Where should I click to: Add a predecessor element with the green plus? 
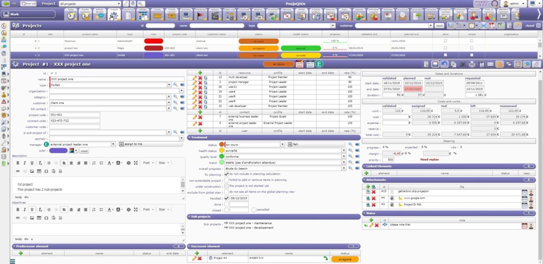(x=21, y=253)
